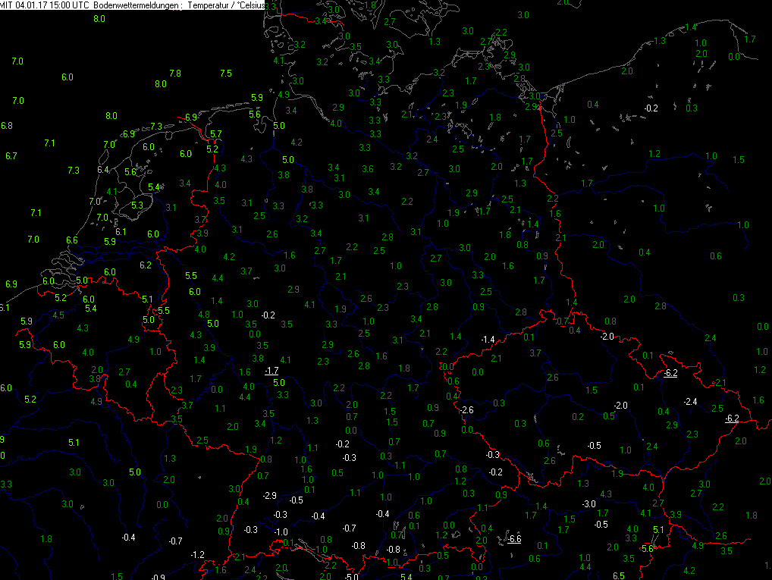Select the 5.7 coastal station reading

(x=215, y=134)
